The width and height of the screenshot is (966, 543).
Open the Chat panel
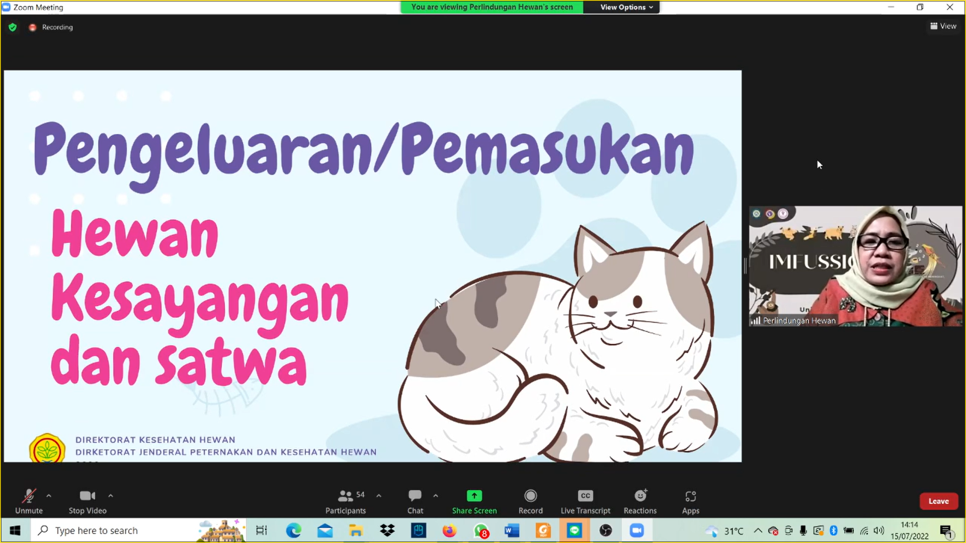[415, 501]
